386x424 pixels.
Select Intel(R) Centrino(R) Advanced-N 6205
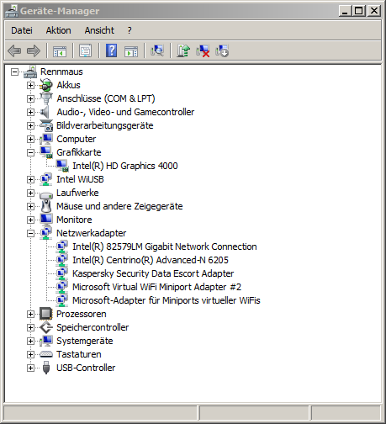151,260
